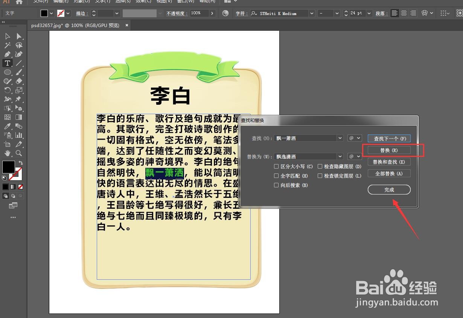Choose the Rotate tool
This screenshot has height=318, width=463.
[x=7, y=90]
